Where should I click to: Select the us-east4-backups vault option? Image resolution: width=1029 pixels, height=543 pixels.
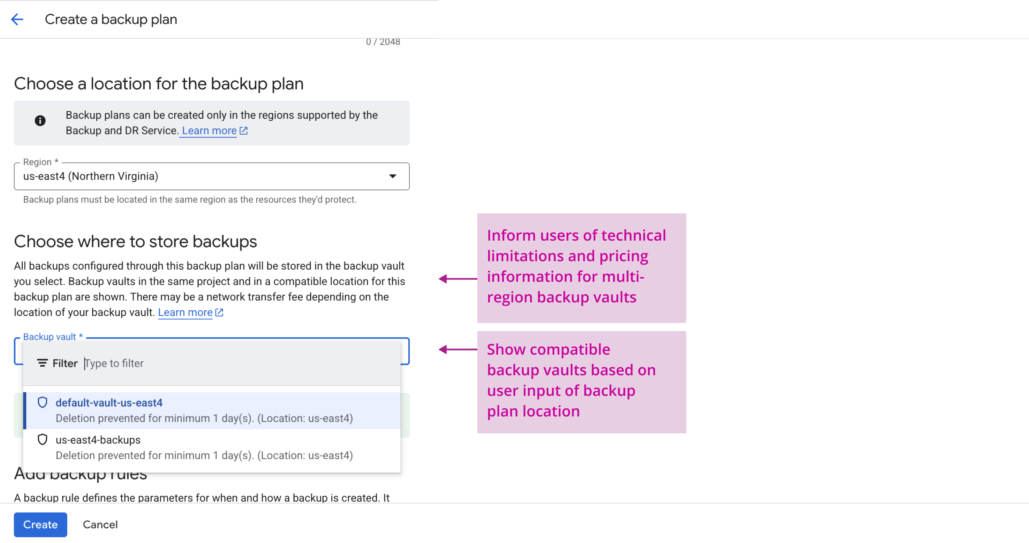(98, 440)
